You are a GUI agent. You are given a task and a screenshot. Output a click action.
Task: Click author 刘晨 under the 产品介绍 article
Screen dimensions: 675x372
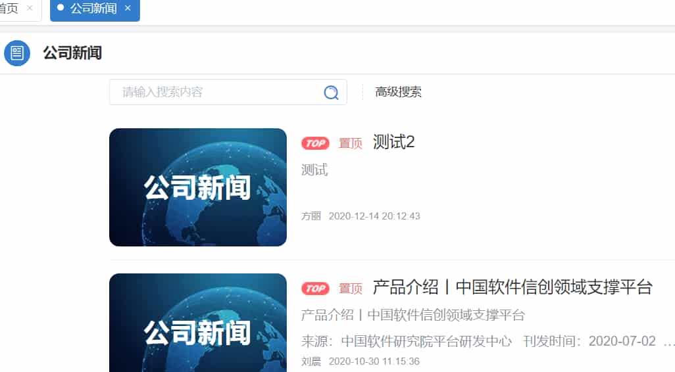pyautogui.click(x=311, y=361)
